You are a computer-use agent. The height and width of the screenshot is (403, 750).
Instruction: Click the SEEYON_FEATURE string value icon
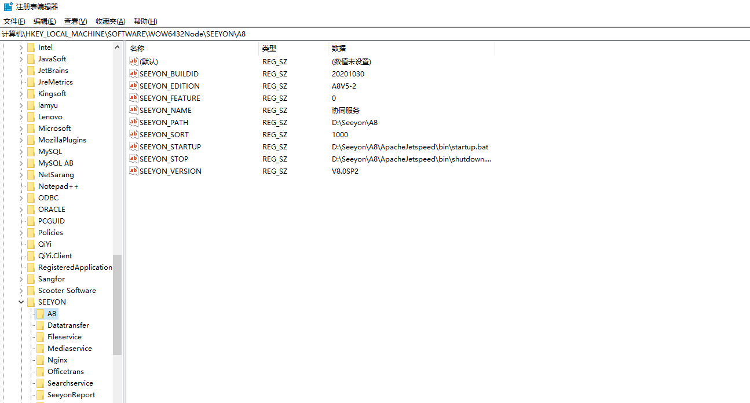pyautogui.click(x=134, y=98)
